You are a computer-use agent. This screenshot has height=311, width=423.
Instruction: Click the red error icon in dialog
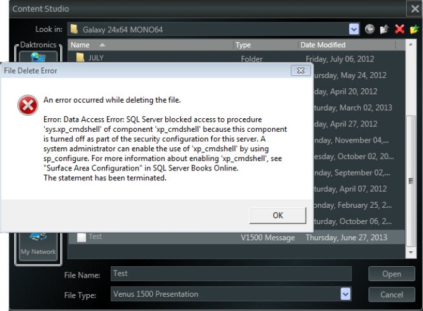[27, 106]
